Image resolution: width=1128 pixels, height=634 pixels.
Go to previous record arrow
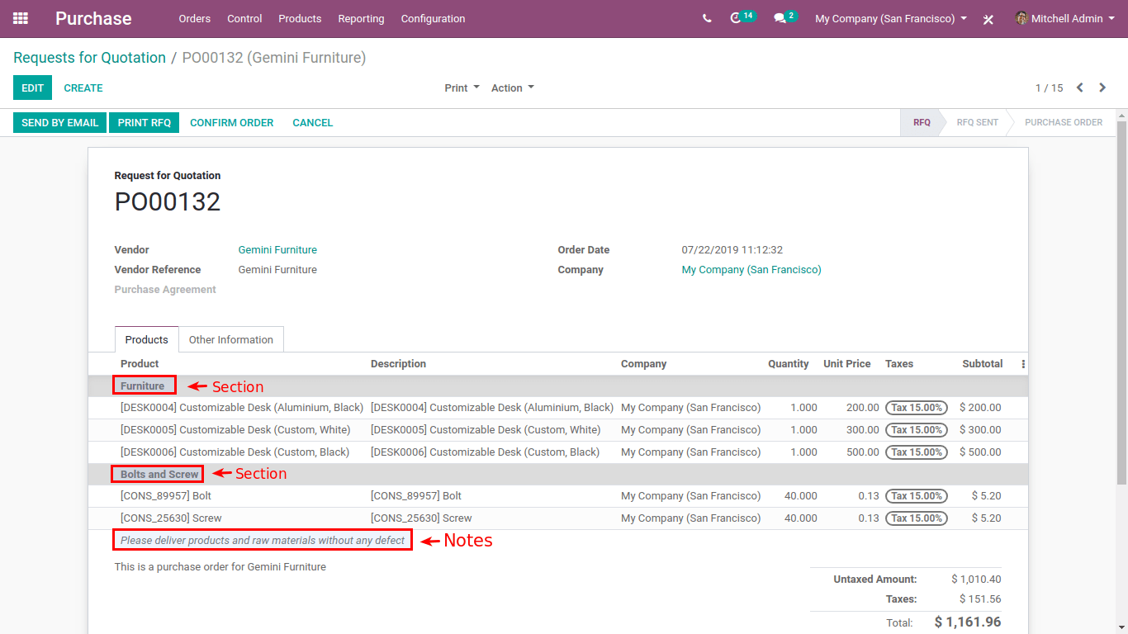click(1079, 88)
